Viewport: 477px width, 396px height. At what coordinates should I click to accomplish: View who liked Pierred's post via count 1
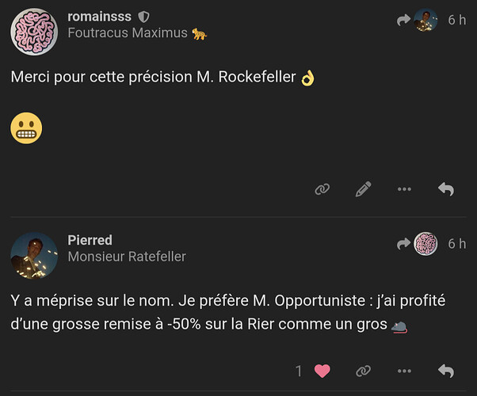(x=299, y=371)
